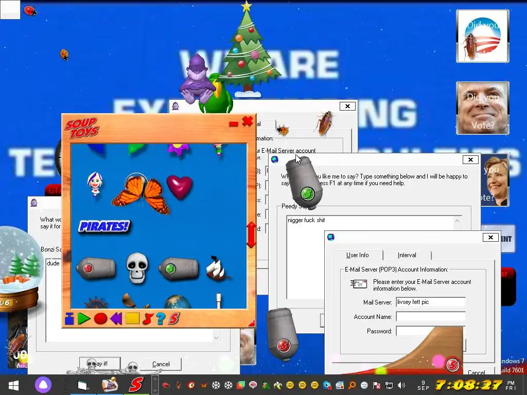Click the orange magnifier tray icon
The image size is (527, 395).
pyautogui.click(x=352, y=385)
